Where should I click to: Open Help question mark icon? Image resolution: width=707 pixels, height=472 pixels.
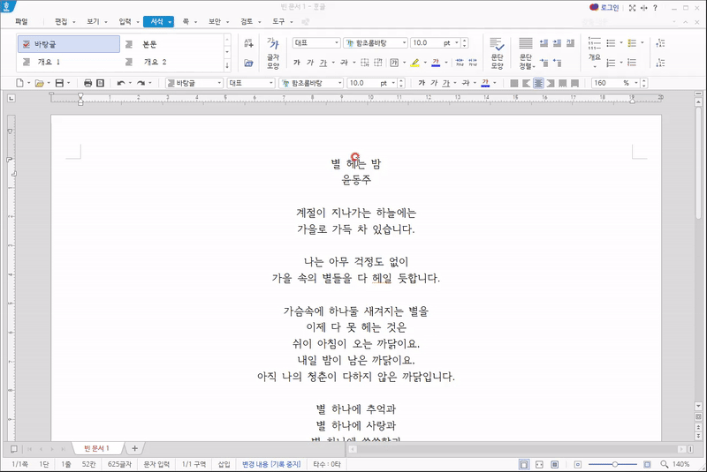click(x=655, y=8)
